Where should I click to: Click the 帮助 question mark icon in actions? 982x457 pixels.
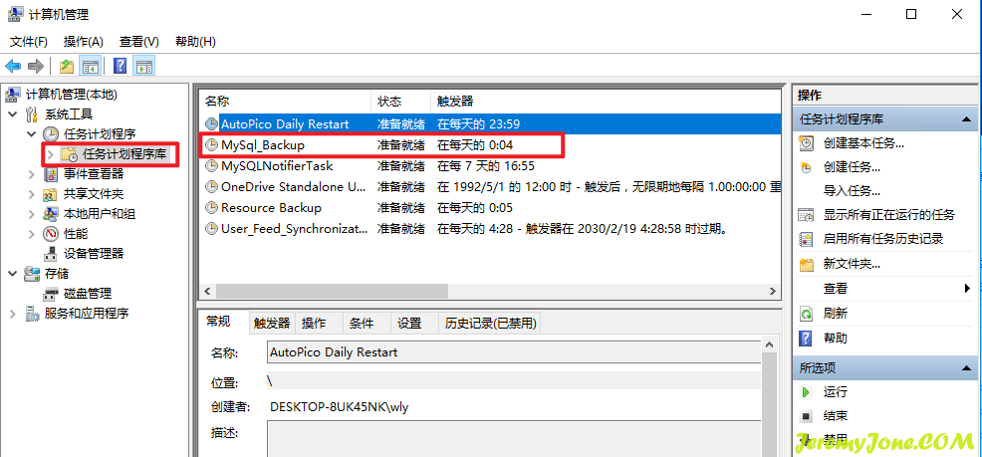coord(806,339)
